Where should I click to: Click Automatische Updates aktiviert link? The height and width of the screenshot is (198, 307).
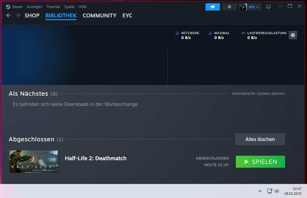[258, 94]
